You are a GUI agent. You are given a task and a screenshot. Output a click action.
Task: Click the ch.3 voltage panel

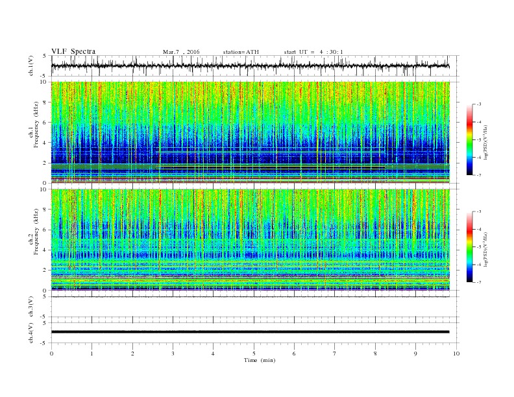point(254,307)
